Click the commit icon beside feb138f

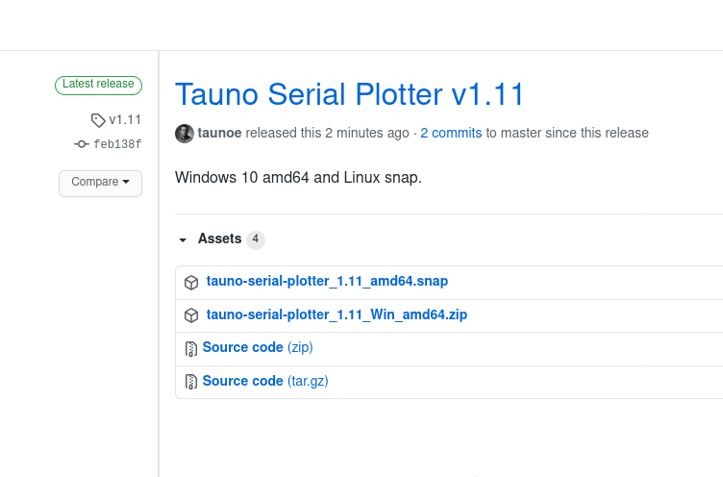pos(82,144)
